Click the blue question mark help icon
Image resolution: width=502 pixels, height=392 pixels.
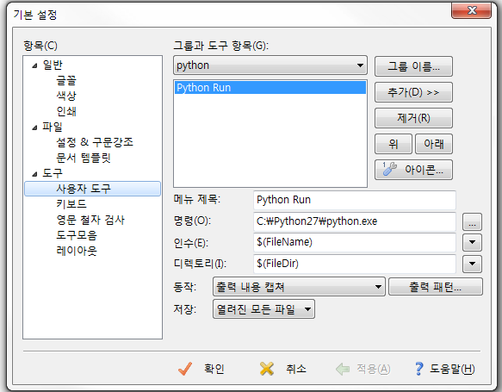(x=418, y=369)
